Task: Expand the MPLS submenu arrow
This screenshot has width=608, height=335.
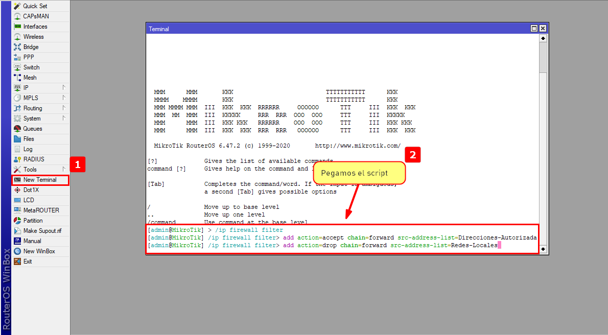Action: tap(64, 98)
